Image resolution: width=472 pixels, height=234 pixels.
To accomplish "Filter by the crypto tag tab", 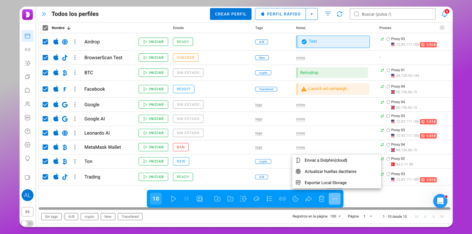I will point(89,216).
